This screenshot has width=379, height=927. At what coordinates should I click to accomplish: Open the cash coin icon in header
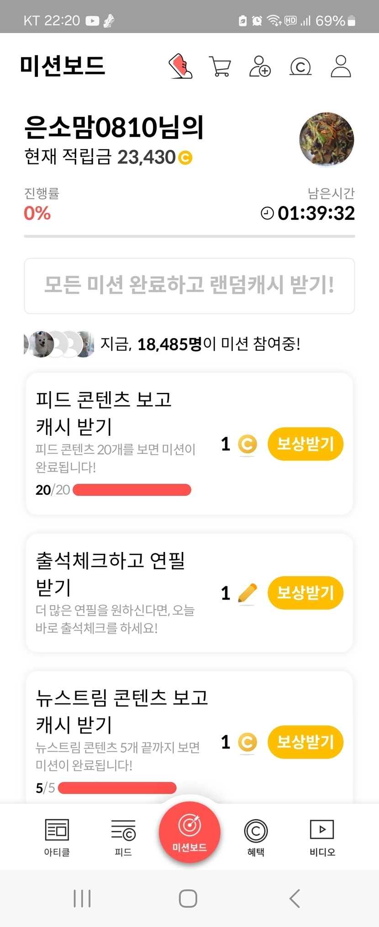[300, 67]
